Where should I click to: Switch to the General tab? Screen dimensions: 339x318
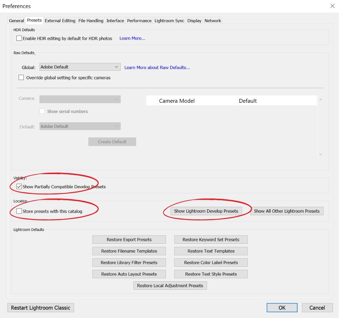click(x=16, y=21)
